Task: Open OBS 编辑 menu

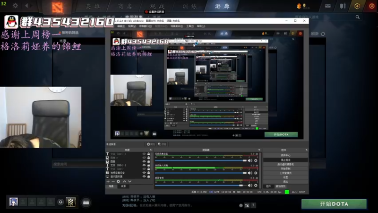Action: [x=121, y=26]
